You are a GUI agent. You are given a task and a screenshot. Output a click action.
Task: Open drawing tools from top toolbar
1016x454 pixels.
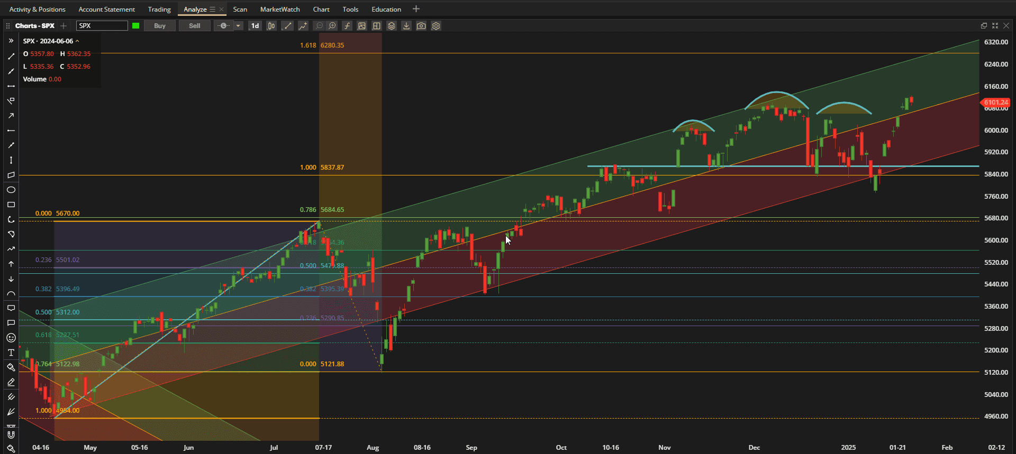tap(287, 25)
